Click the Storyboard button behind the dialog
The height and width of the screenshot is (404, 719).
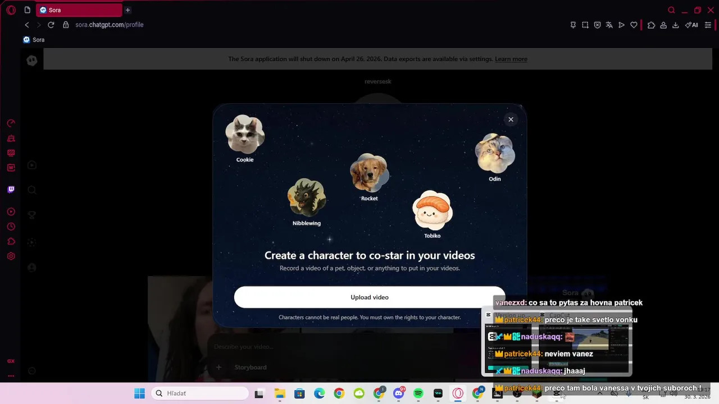coord(251,367)
